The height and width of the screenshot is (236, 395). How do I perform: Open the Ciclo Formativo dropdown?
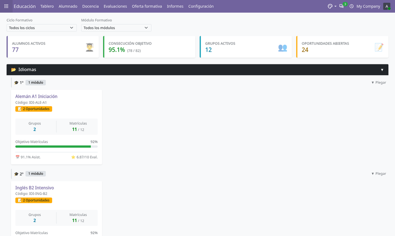click(42, 28)
